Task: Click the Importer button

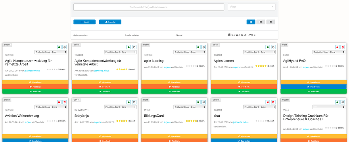Action: tap(110, 22)
